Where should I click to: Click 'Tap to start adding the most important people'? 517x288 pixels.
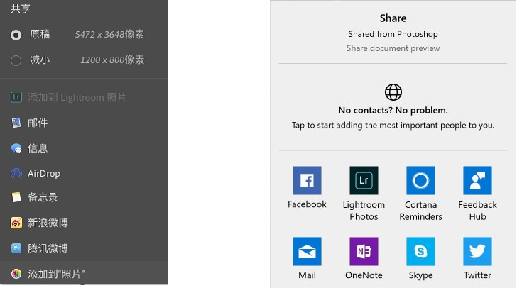[x=393, y=126]
